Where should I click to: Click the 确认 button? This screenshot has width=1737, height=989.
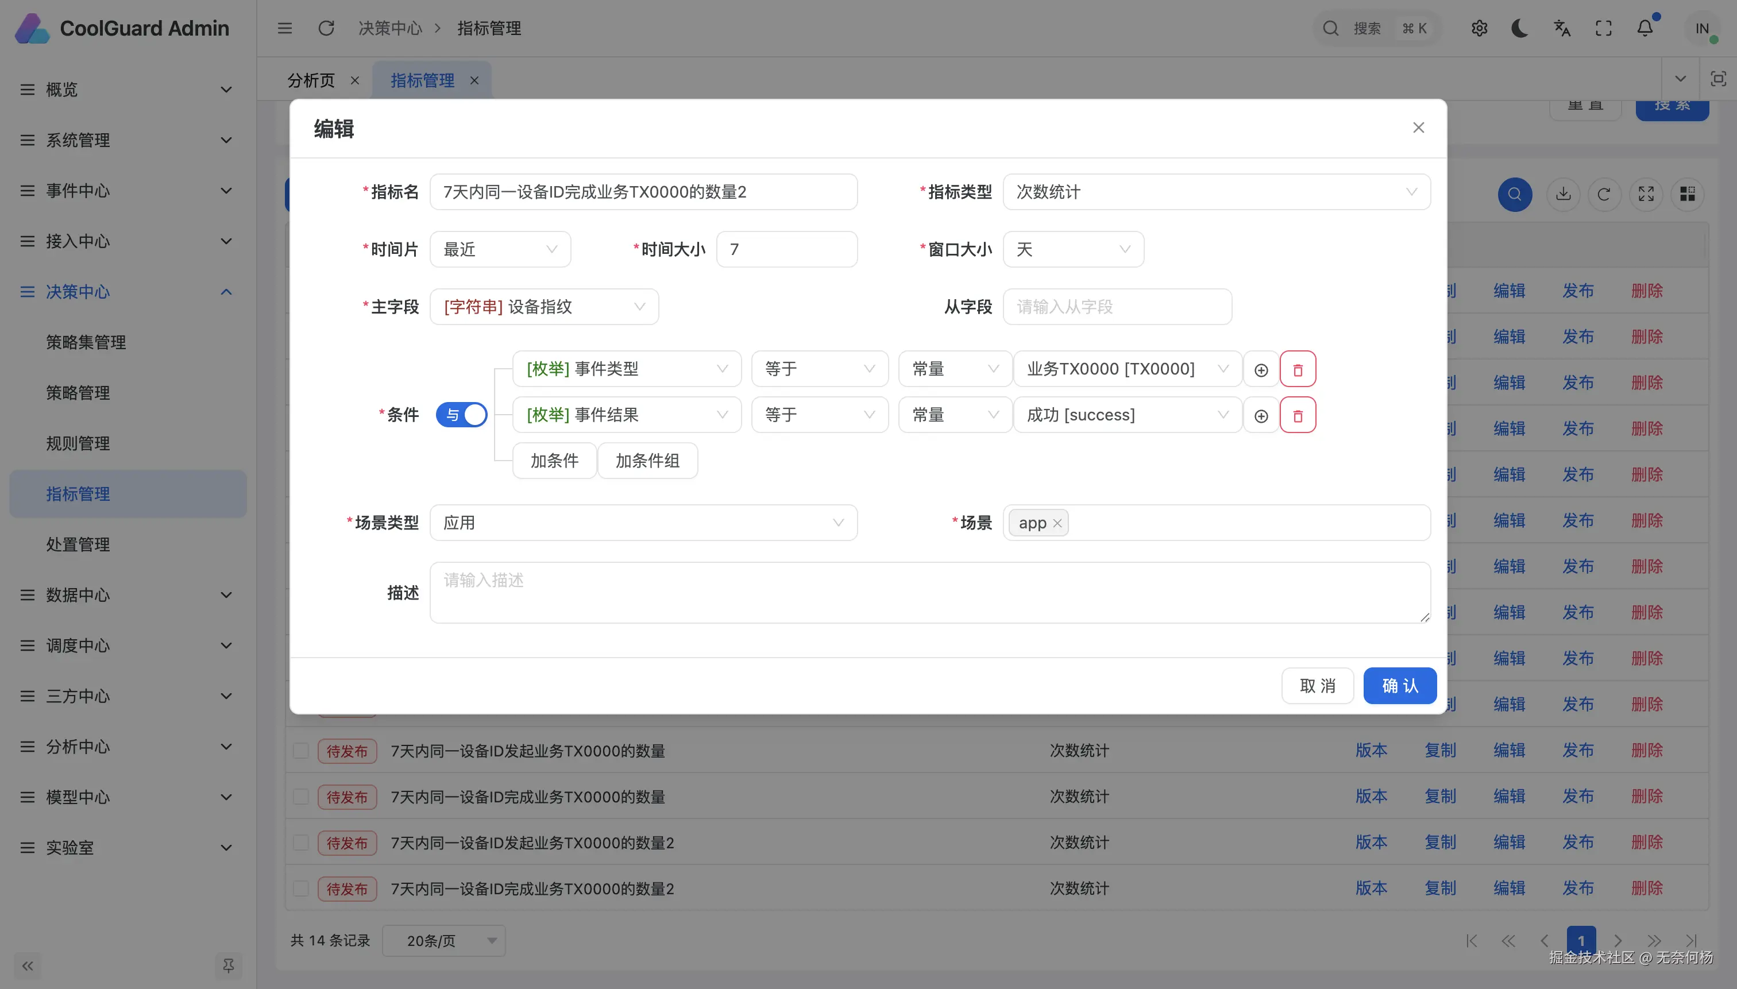(x=1399, y=685)
